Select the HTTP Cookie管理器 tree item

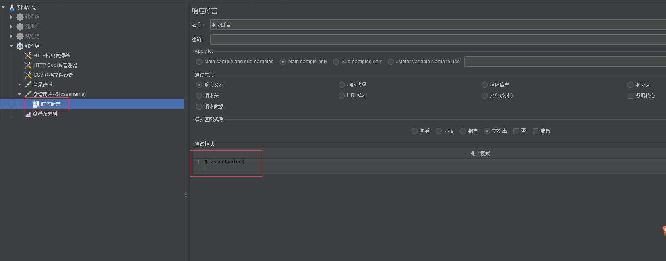coord(55,65)
